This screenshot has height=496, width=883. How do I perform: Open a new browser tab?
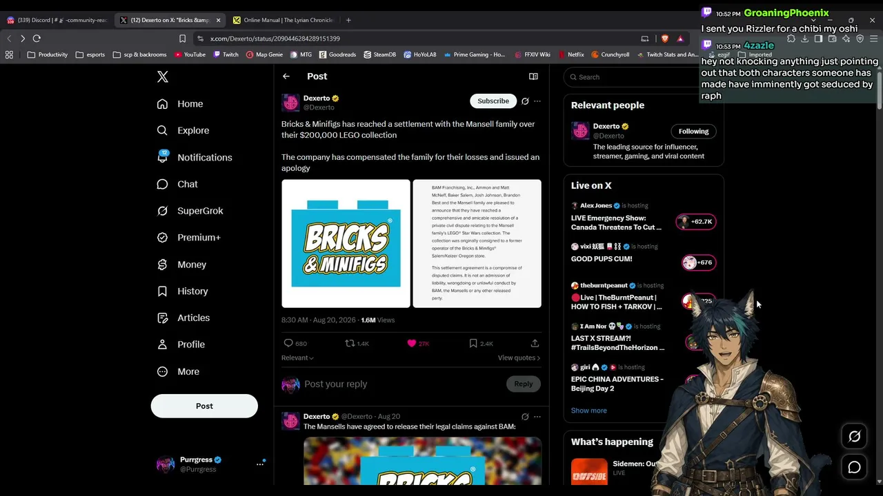(x=348, y=20)
